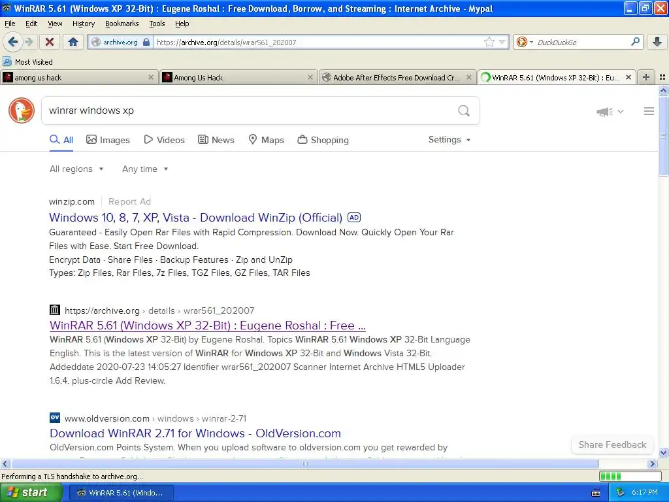Expand the Any time filter
Image resolution: width=669 pixels, height=502 pixels.
(x=145, y=169)
